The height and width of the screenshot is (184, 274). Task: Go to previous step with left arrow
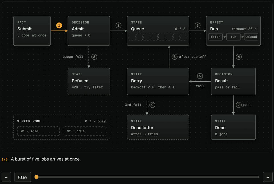click(x=7, y=177)
